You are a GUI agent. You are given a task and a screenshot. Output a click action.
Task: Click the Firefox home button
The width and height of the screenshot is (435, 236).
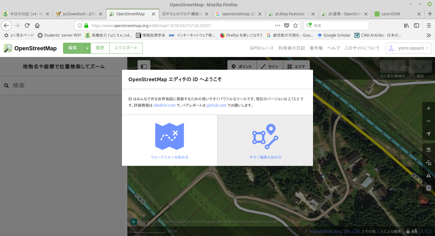point(37,25)
